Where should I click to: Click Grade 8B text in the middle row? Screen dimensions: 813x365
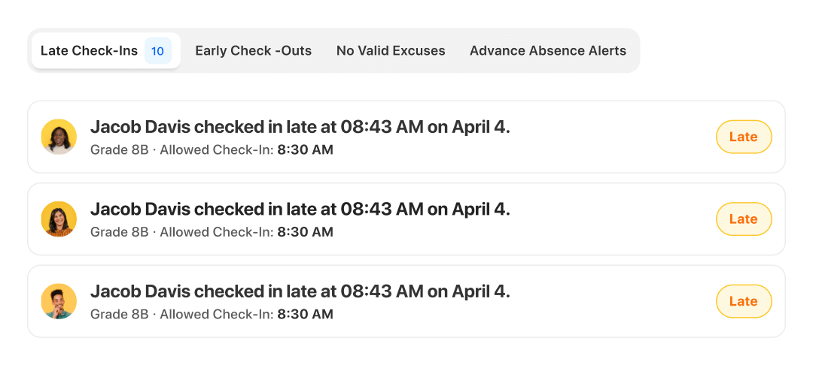[x=119, y=232]
